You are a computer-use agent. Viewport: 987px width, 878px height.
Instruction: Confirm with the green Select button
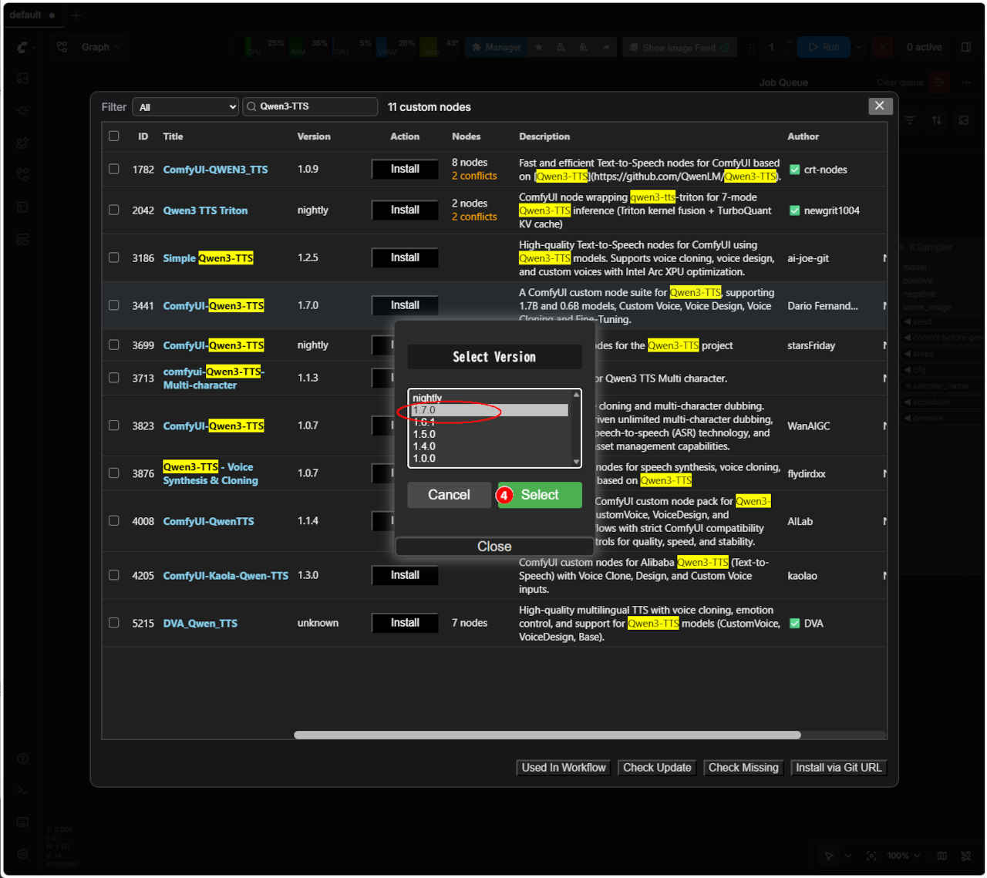[540, 495]
